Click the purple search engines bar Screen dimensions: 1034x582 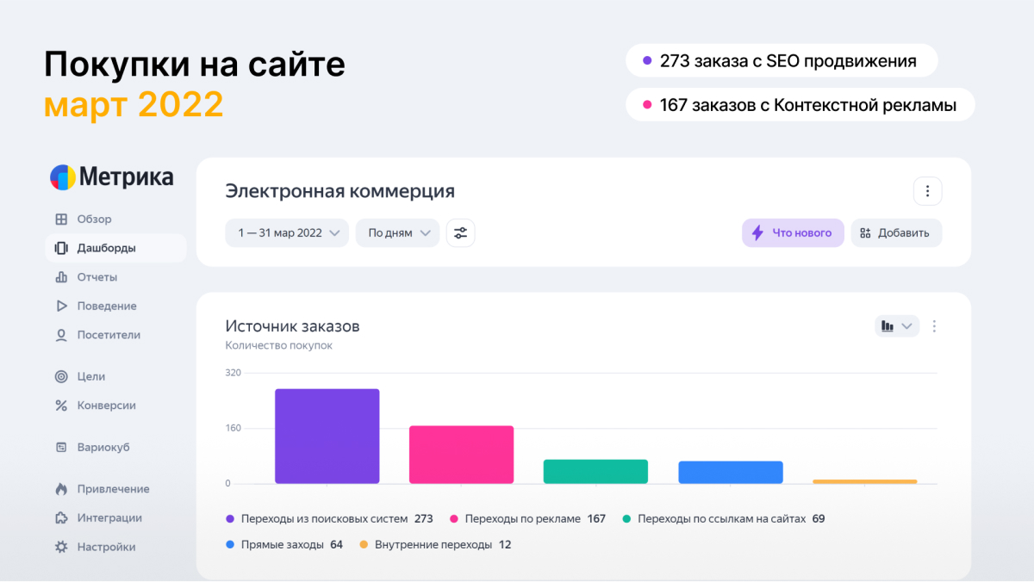point(327,436)
